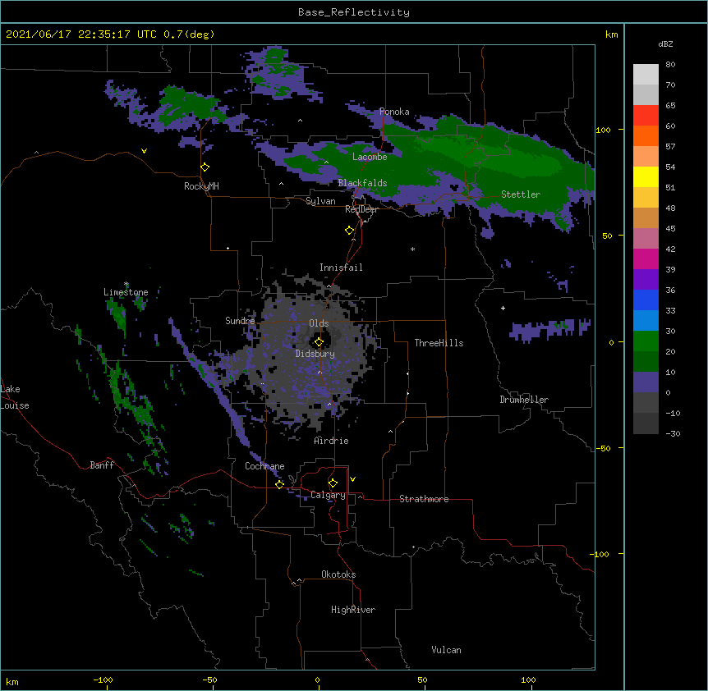Image resolution: width=708 pixels, height=691 pixels.
Task: Click the yellow V marker northwest of RockyMH
Action: click(144, 151)
